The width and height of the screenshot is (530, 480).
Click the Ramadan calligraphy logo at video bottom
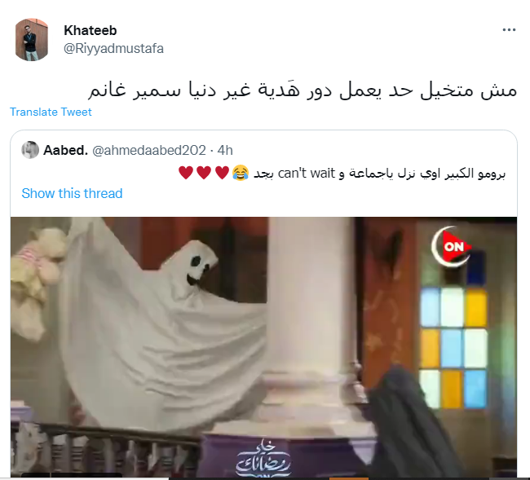(x=263, y=460)
